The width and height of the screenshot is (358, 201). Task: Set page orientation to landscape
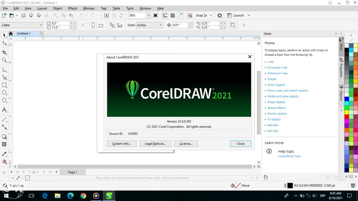coord(101,25)
